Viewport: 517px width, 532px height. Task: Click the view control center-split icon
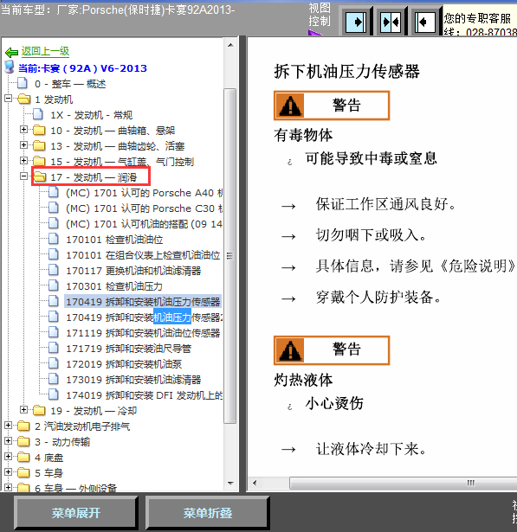(391, 22)
